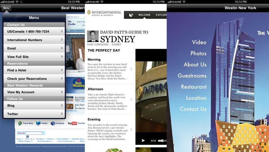Open Photos on Westin New York
269x152 pixels.
point(198,53)
